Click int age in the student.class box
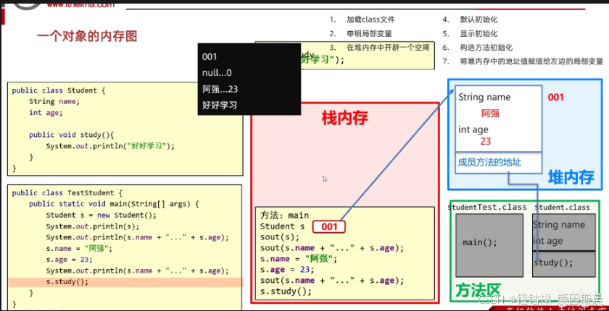609x311 pixels. (547, 241)
